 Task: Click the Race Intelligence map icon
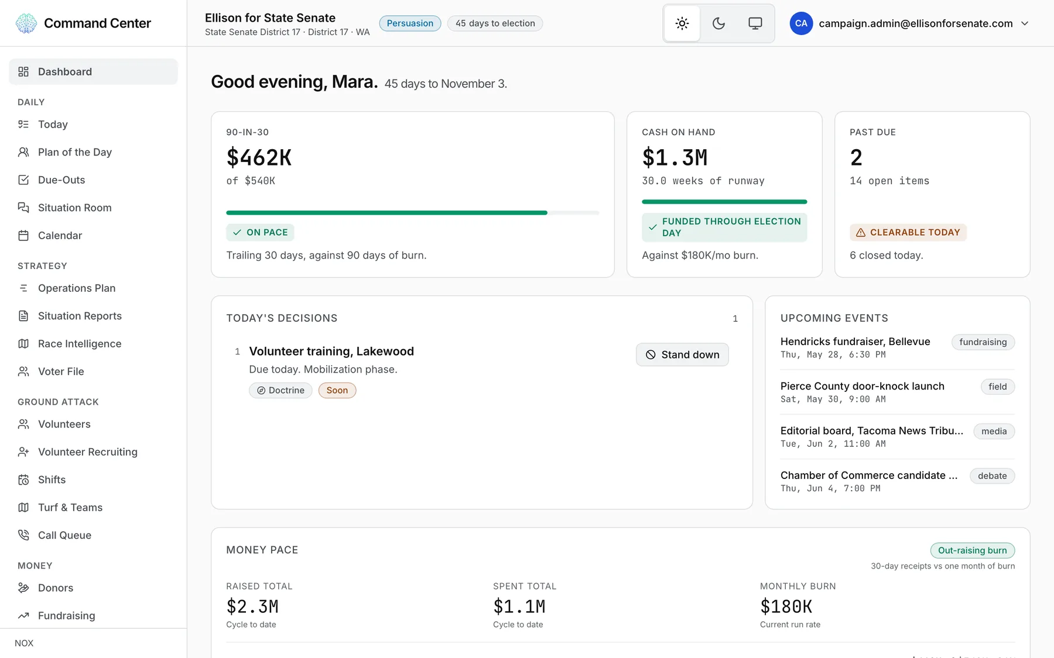(23, 343)
